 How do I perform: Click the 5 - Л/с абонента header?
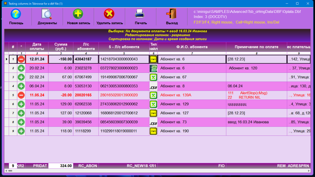(124, 47)
